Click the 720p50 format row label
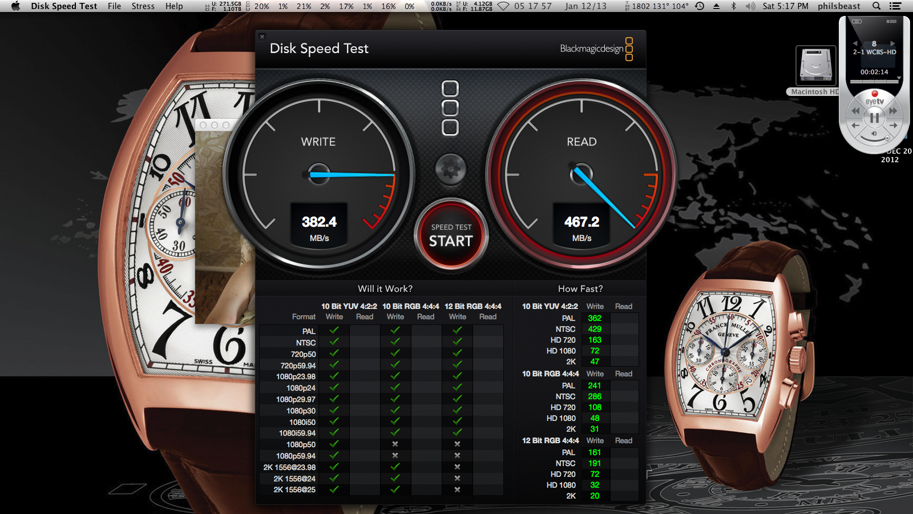Viewport: 913px width, 514px height. point(303,354)
